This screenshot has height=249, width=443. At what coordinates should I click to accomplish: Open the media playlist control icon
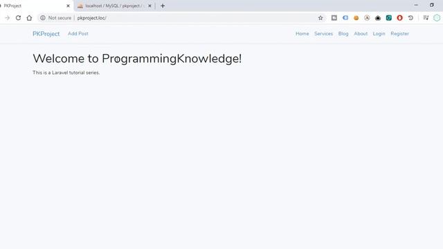tap(426, 18)
